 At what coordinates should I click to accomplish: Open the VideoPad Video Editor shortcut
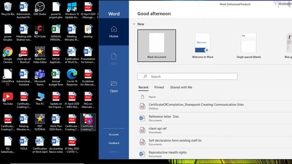pos(40,55)
